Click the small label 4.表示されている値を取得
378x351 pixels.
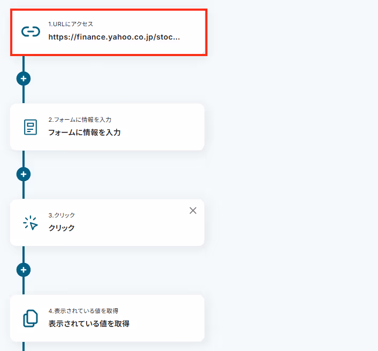pyautogui.click(x=83, y=311)
